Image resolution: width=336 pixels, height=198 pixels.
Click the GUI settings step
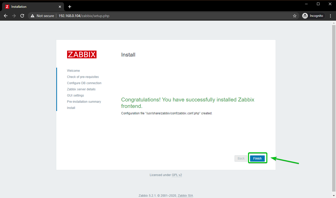75,96
